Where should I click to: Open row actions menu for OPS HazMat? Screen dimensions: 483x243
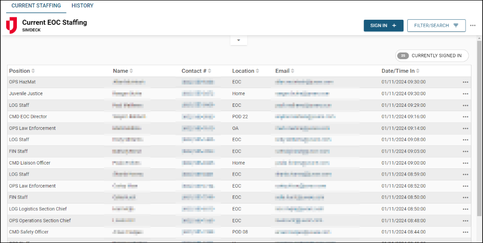465,82
